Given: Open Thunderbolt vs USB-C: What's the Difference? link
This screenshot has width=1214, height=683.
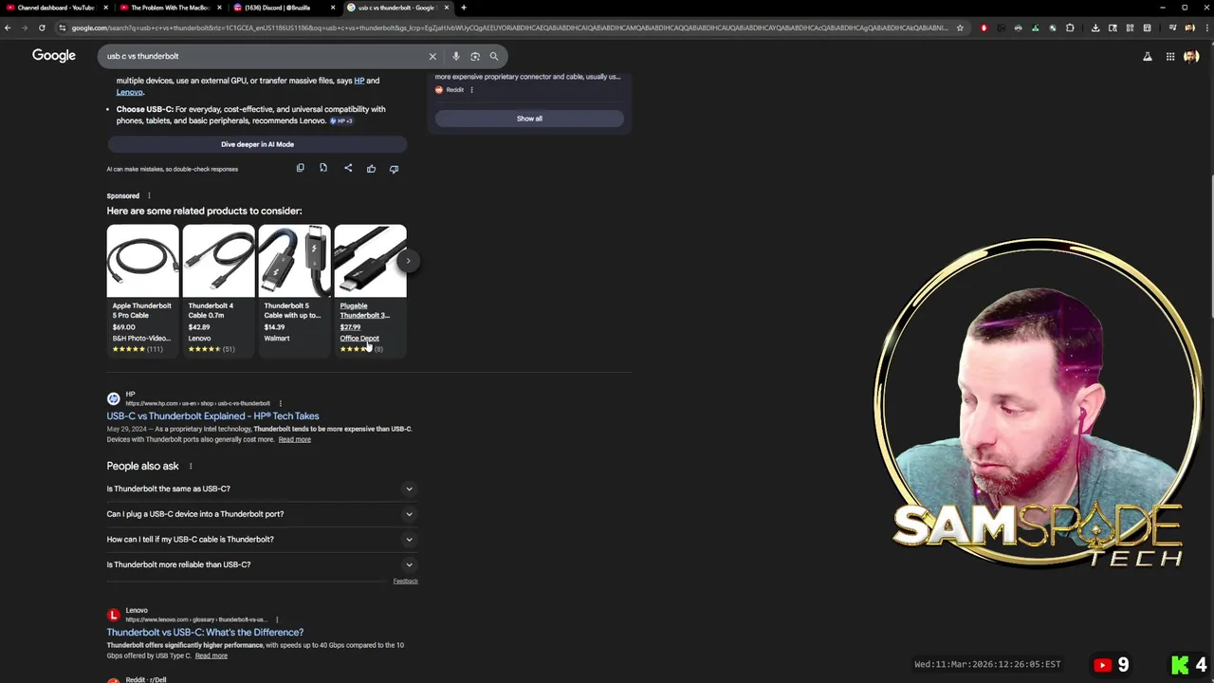Looking at the screenshot, I should 205,632.
